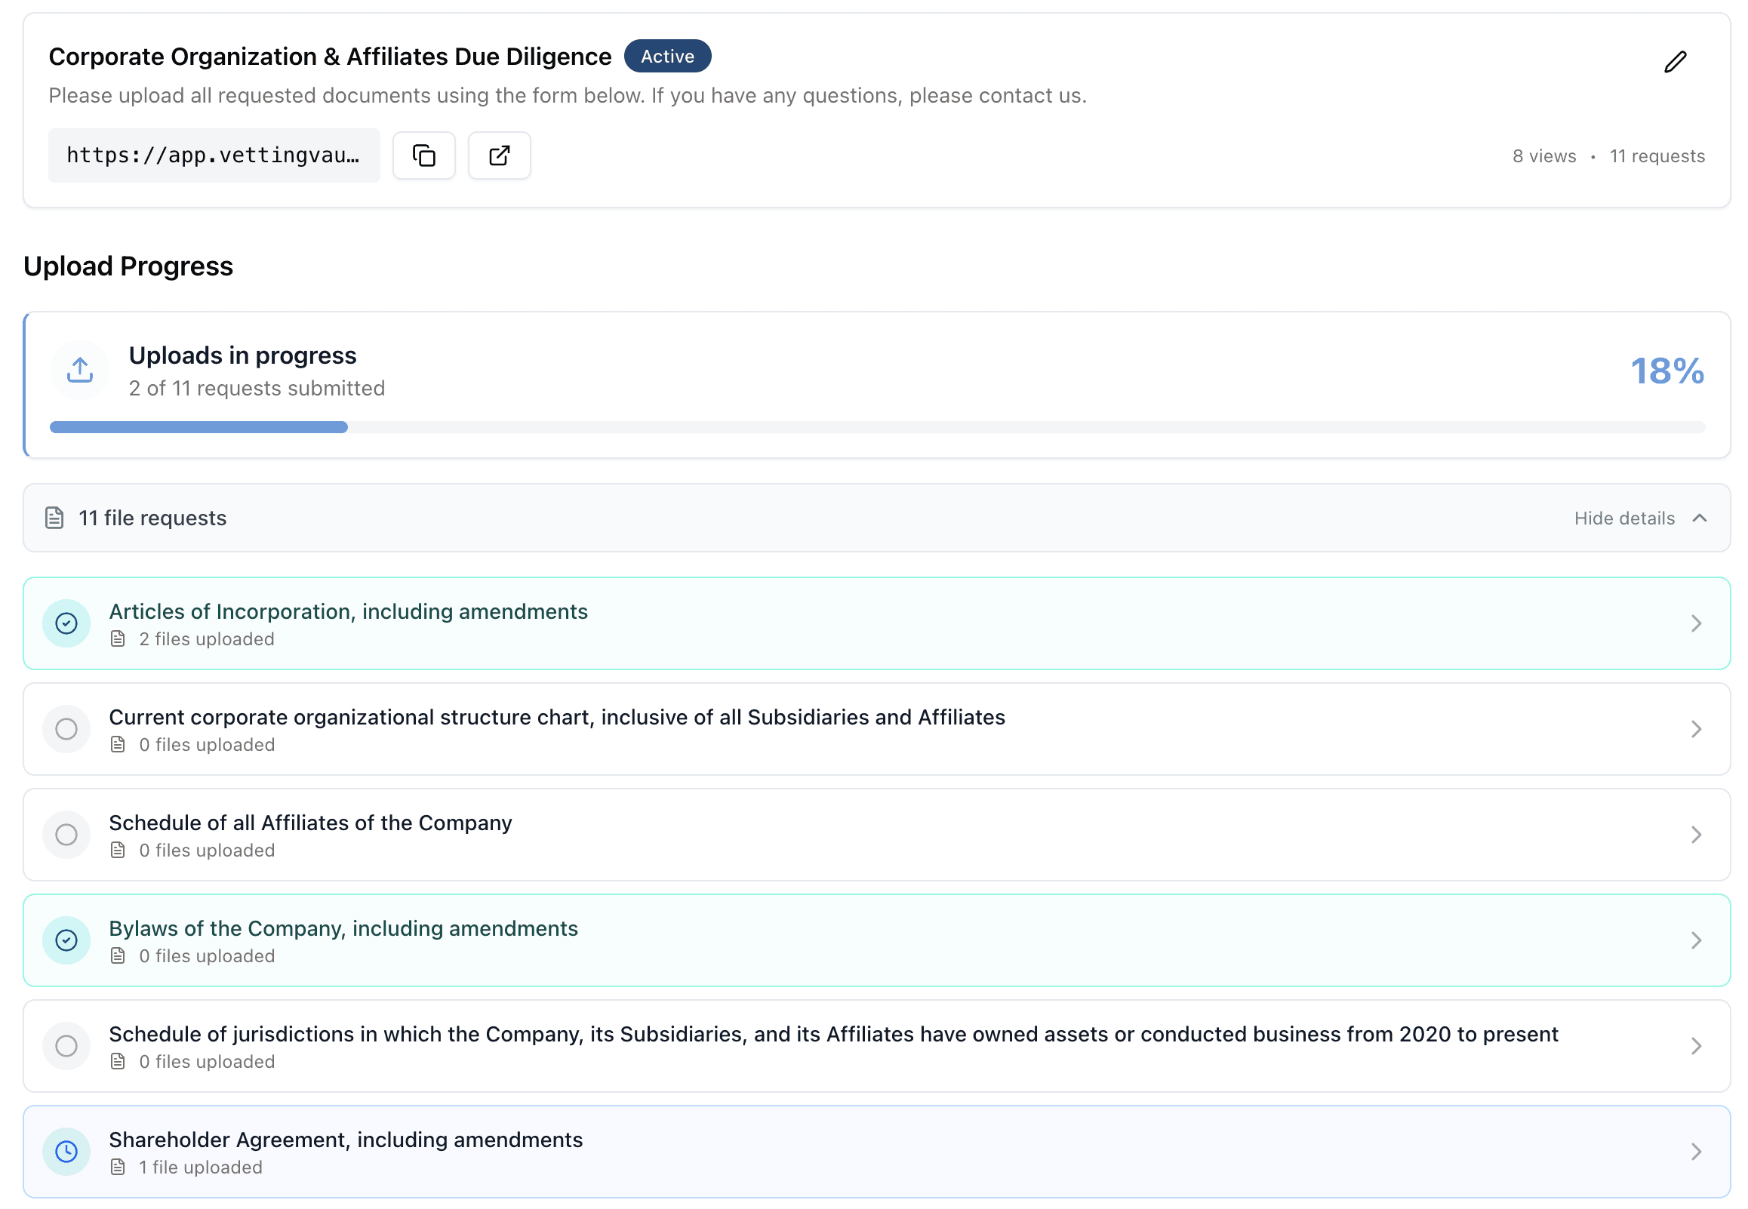Image resolution: width=1748 pixels, height=1209 pixels.
Task: Click the empty status circle on Schedule of Affiliates
Action: [x=66, y=834]
